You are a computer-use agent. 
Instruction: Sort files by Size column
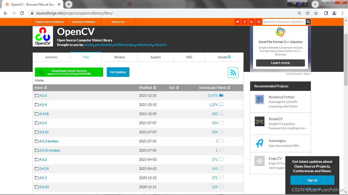pos(174,88)
